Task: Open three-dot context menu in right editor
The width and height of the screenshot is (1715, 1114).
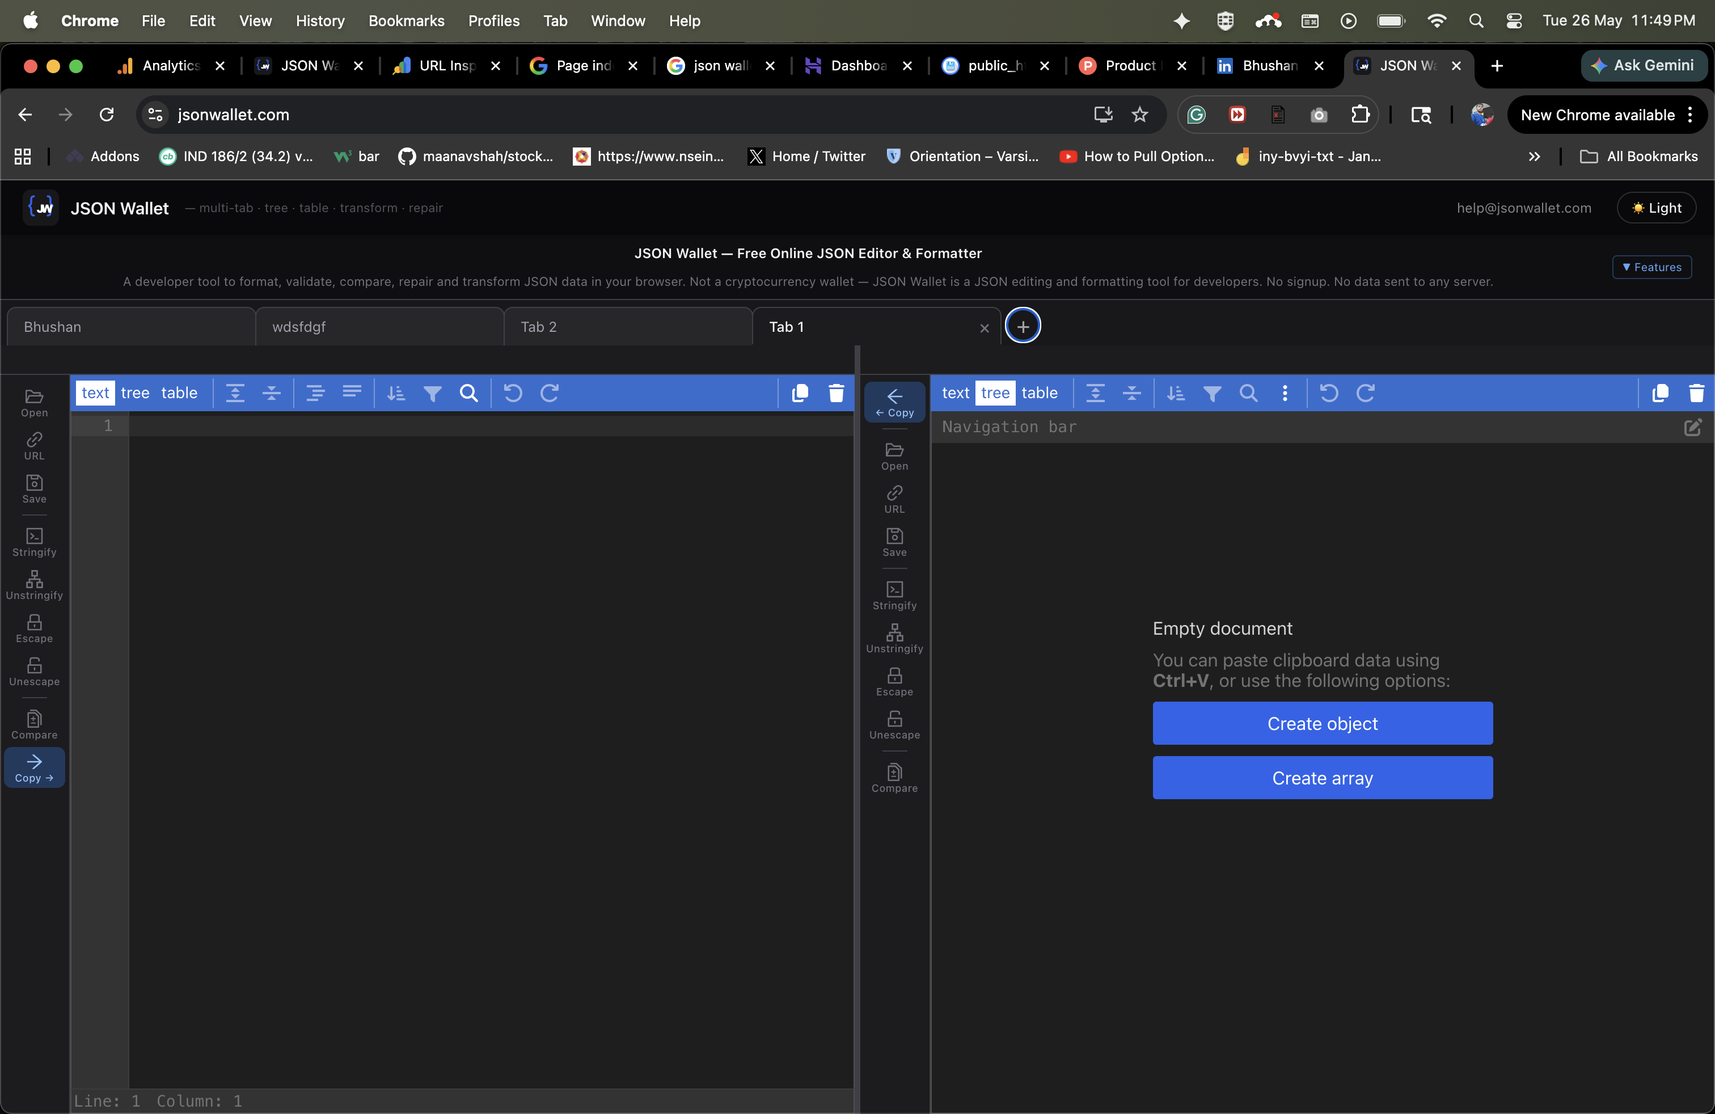Action: coord(1285,393)
